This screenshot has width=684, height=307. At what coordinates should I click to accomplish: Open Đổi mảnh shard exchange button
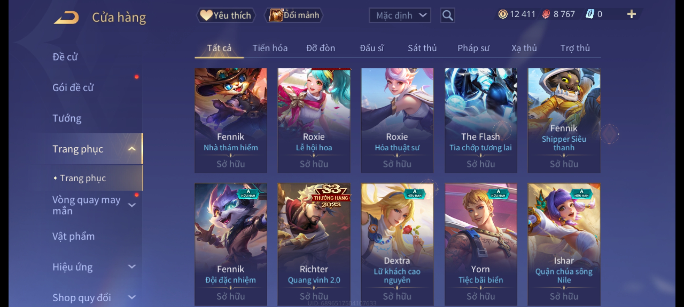pos(294,15)
